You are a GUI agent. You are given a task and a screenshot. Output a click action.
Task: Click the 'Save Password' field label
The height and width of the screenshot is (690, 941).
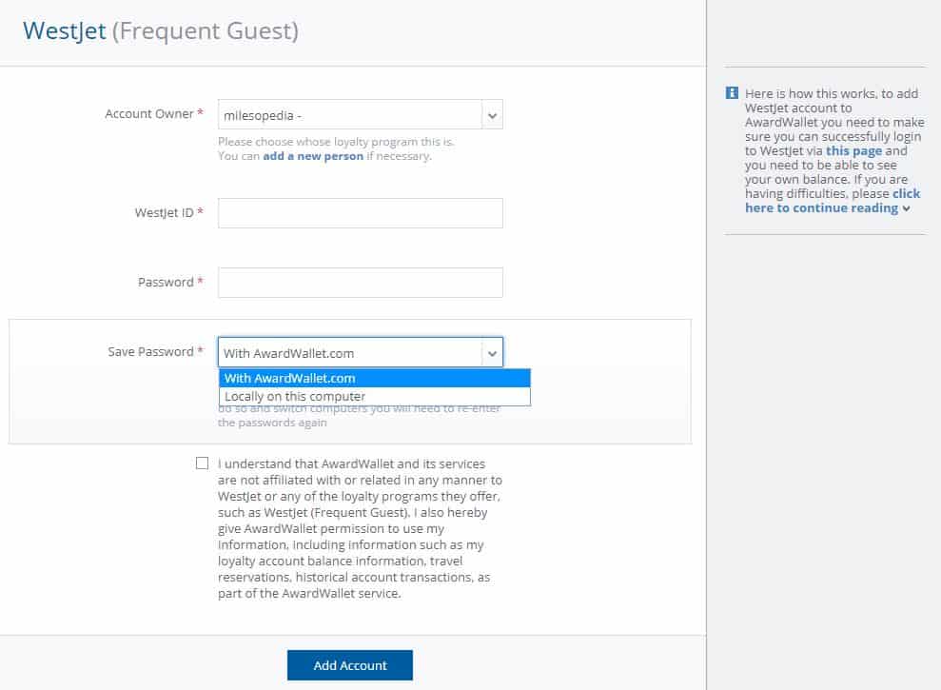tap(150, 352)
